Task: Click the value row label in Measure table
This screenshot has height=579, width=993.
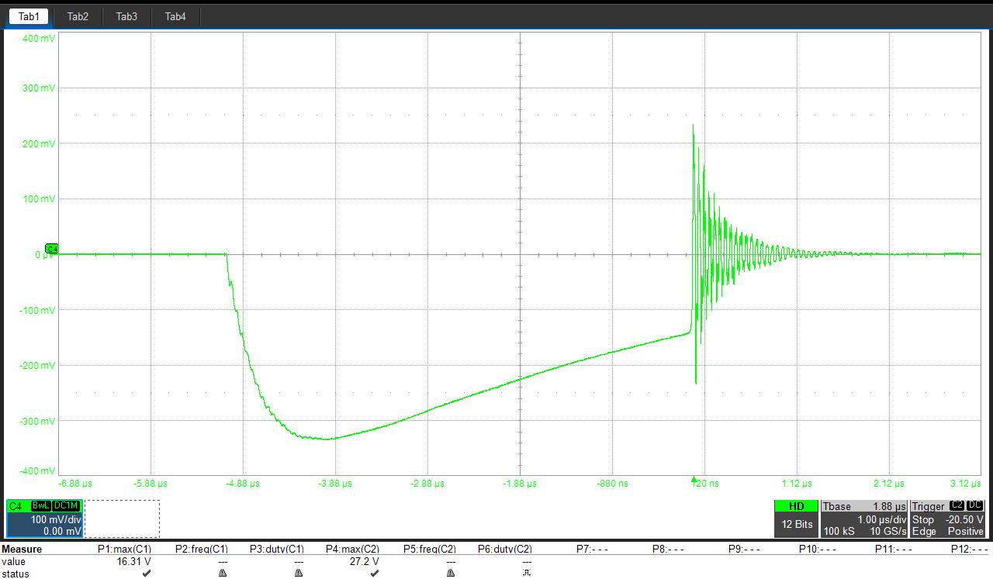Action: tap(13, 561)
